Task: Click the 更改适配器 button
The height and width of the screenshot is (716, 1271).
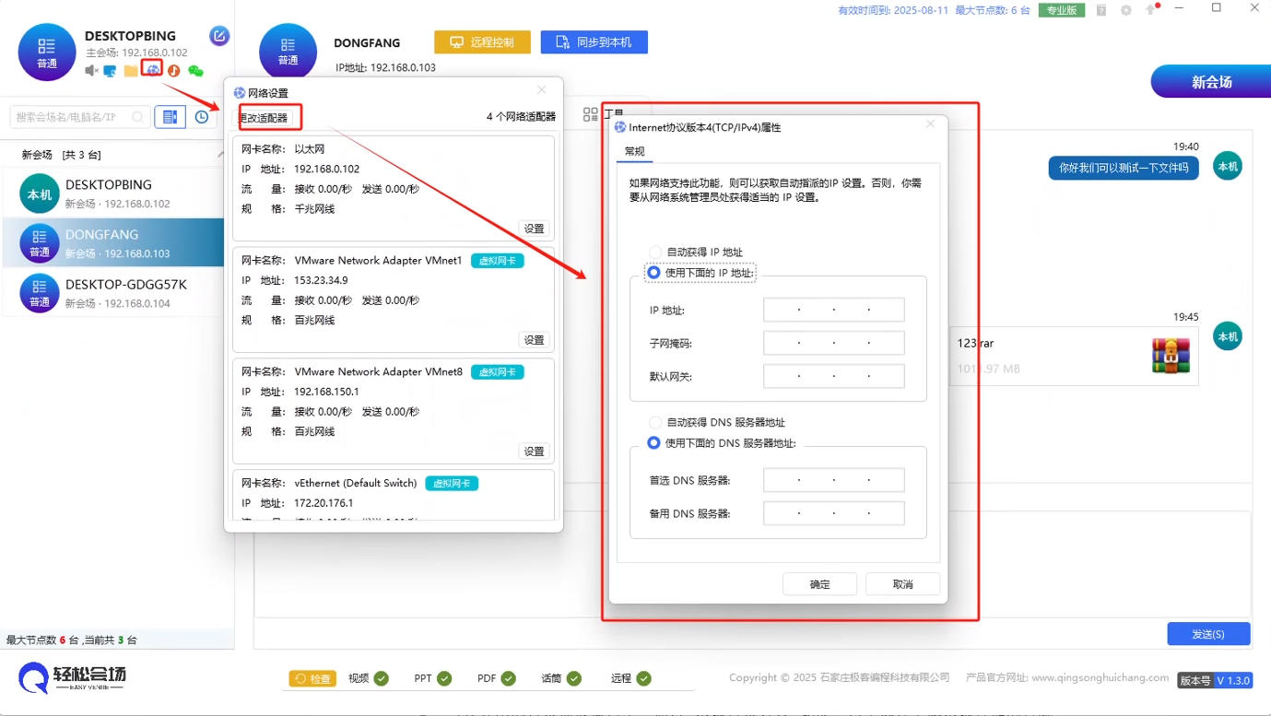Action: click(265, 118)
